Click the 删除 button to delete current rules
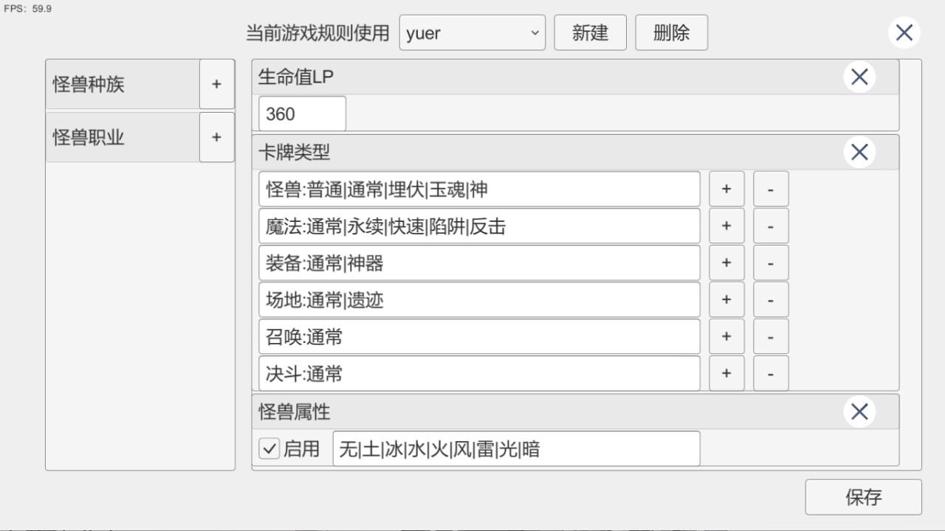 pos(671,32)
